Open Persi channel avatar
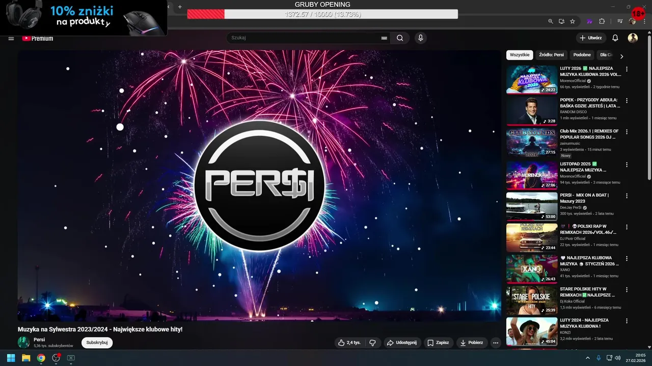 [x=23, y=342]
